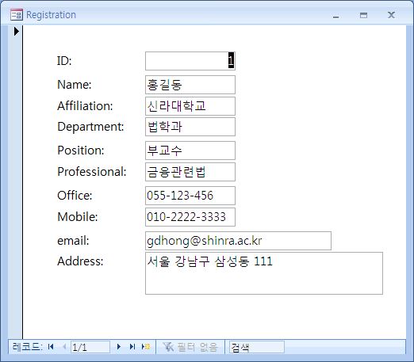Click the Position: label
The image size is (414, 362).
[81, 151]
